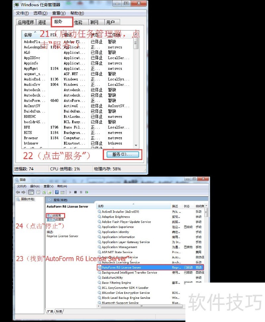Toggle Show/Hide Console Tree toolbar icon
This screenshot has height=322, width=265.
point(31,192)
